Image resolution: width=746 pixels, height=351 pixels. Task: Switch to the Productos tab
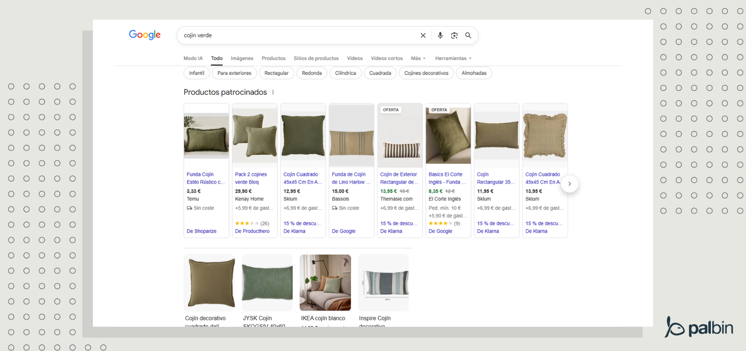pos(273,58)
